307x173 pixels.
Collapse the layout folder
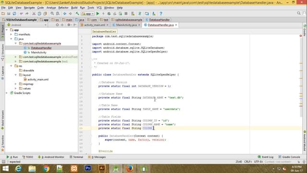pos(16,75)
